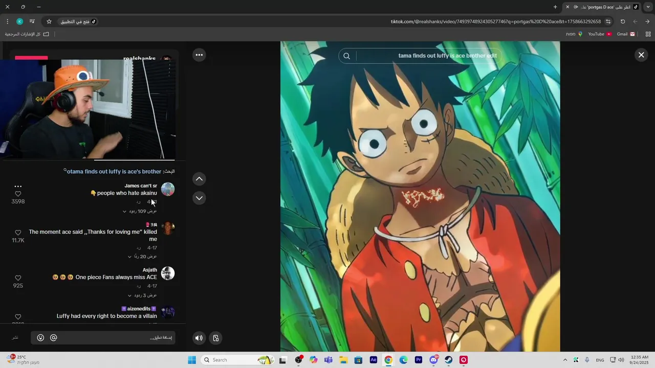Viewport: 655px width, 368px height.
Task: Navigate browser forward with arrow
Action: (635, 21)
